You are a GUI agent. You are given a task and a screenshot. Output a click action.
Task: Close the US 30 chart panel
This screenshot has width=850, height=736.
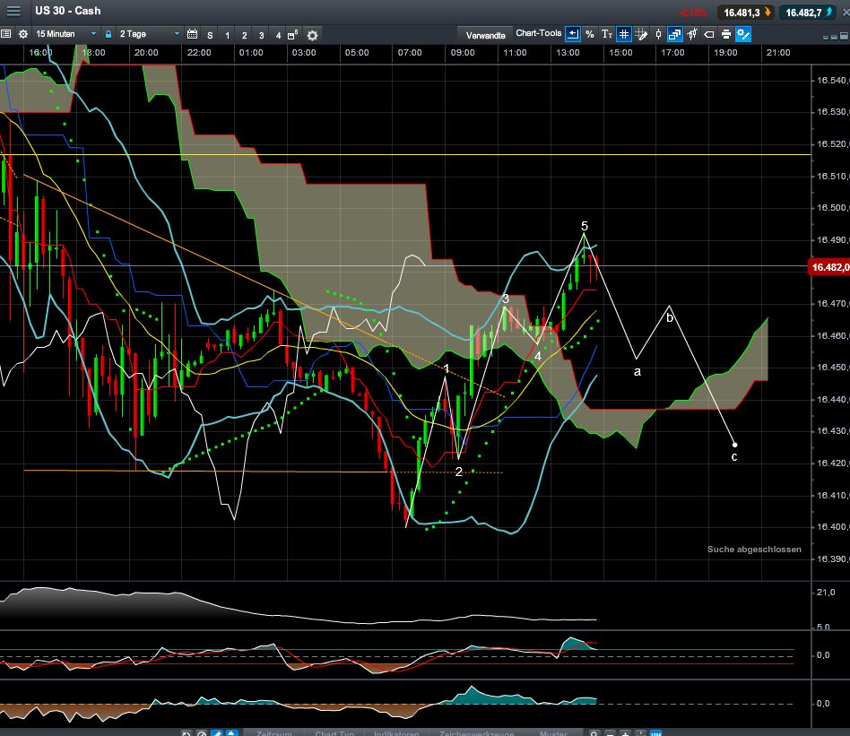point(846,12)
